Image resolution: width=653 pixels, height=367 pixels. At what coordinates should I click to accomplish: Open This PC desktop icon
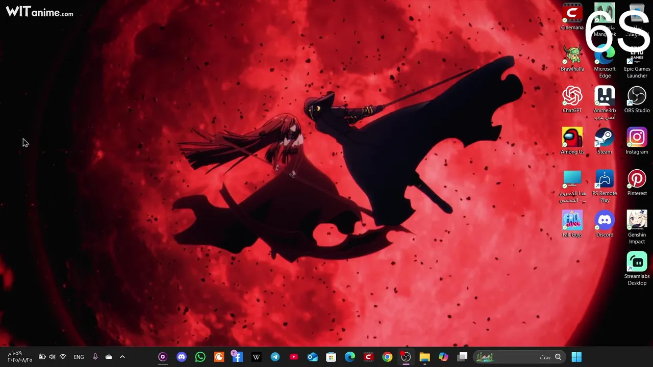[x=572, y=186]
